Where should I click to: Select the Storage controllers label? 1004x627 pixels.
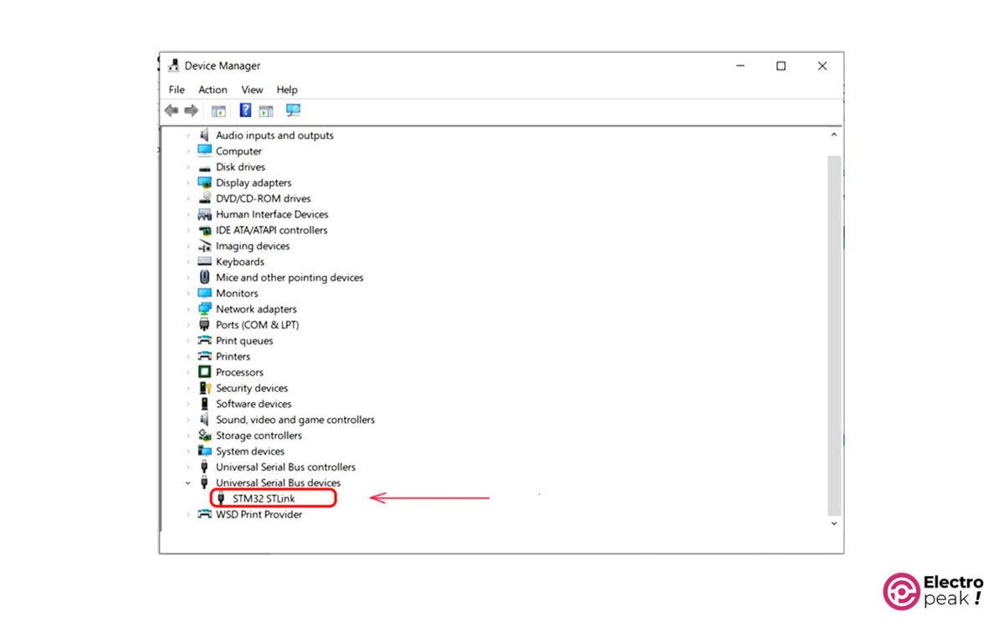(x=259, y=436)
